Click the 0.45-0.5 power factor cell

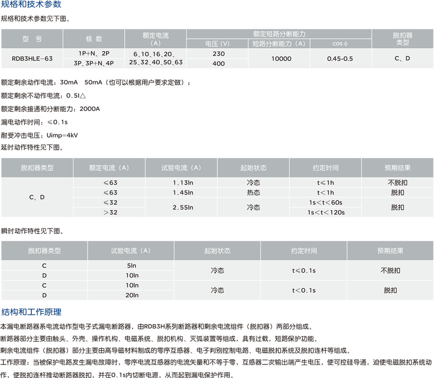tap(340, 58)
